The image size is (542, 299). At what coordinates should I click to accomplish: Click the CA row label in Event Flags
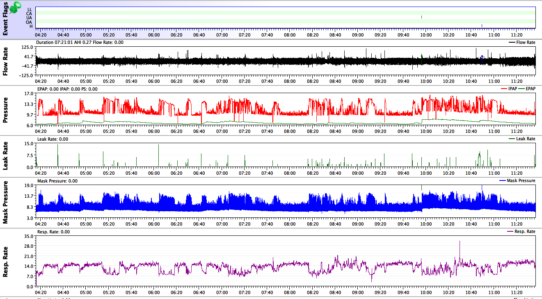pyautogui.click(x=30, y=13)
